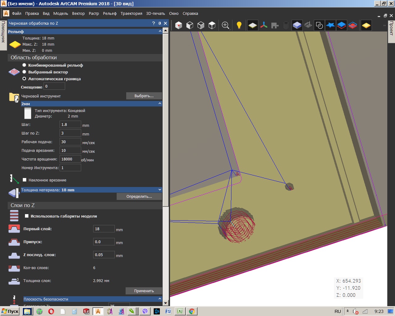Image resolution: width=395 pixels, height=316 pixels.
Task: Click the Рабочая подача input field
Action: [70, 142]
